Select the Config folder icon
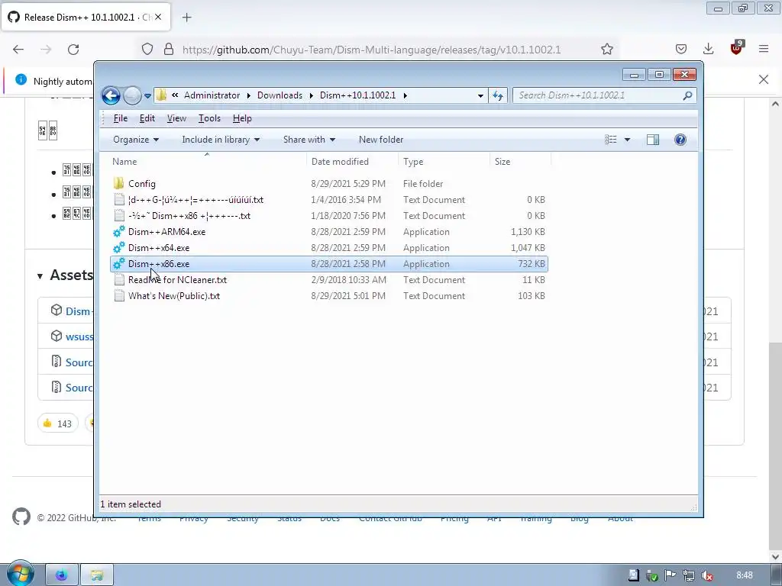 coord(118,183)
